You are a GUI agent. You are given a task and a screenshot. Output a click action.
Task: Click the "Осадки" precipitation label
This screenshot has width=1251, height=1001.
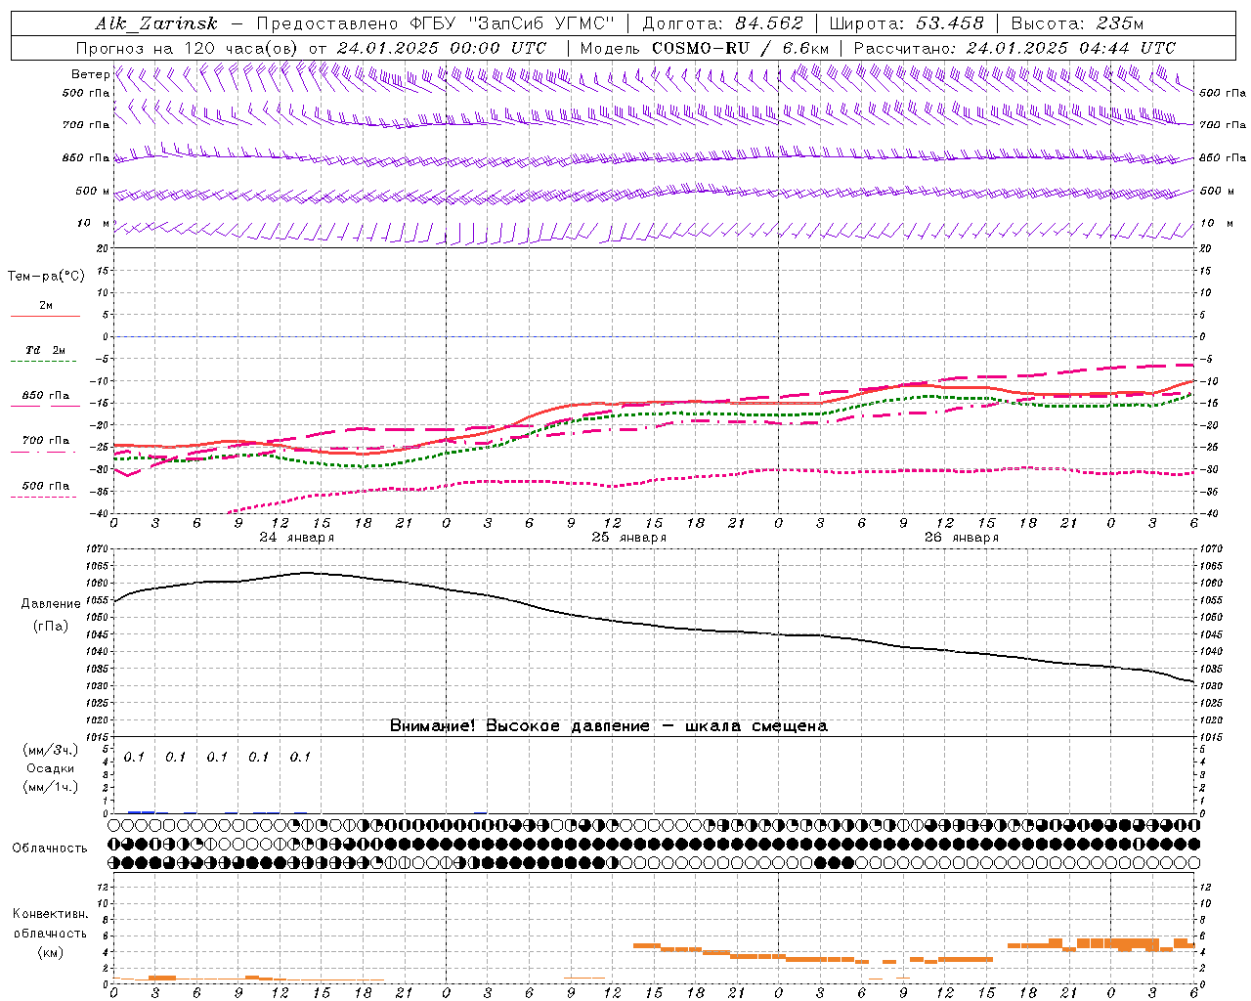51,768
